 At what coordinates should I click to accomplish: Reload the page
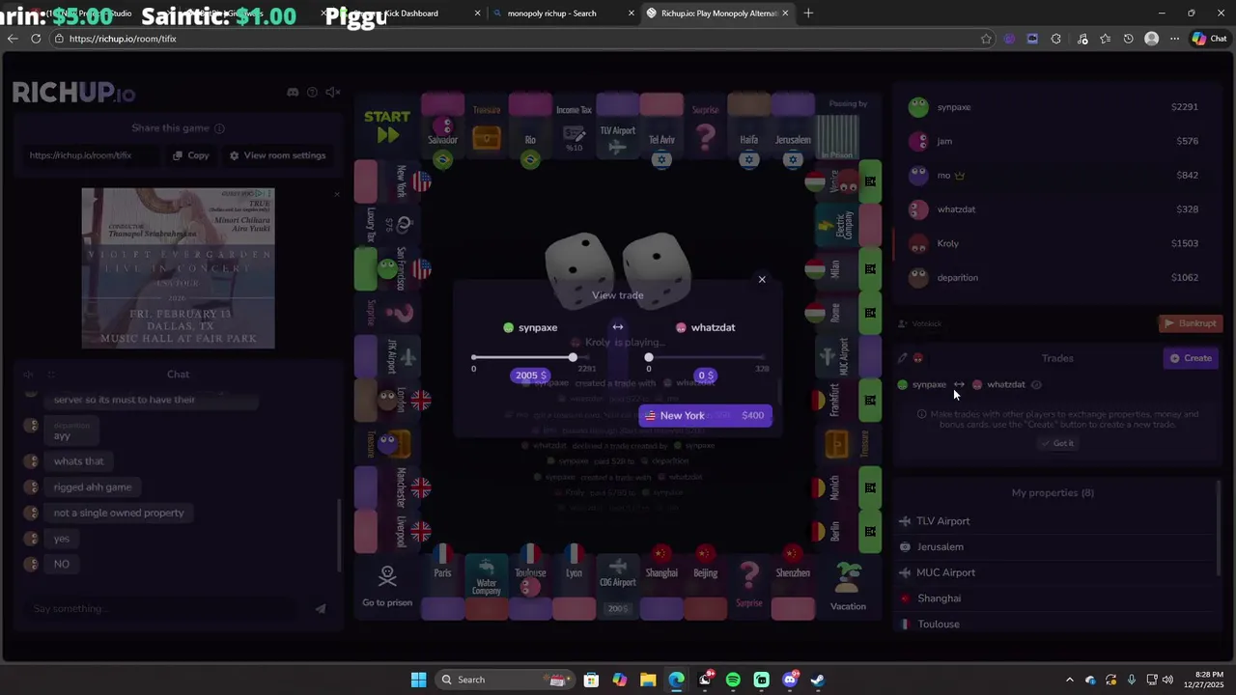[x=36, y=39]
